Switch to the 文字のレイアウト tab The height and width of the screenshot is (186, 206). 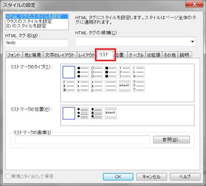(x=60, y=55)
